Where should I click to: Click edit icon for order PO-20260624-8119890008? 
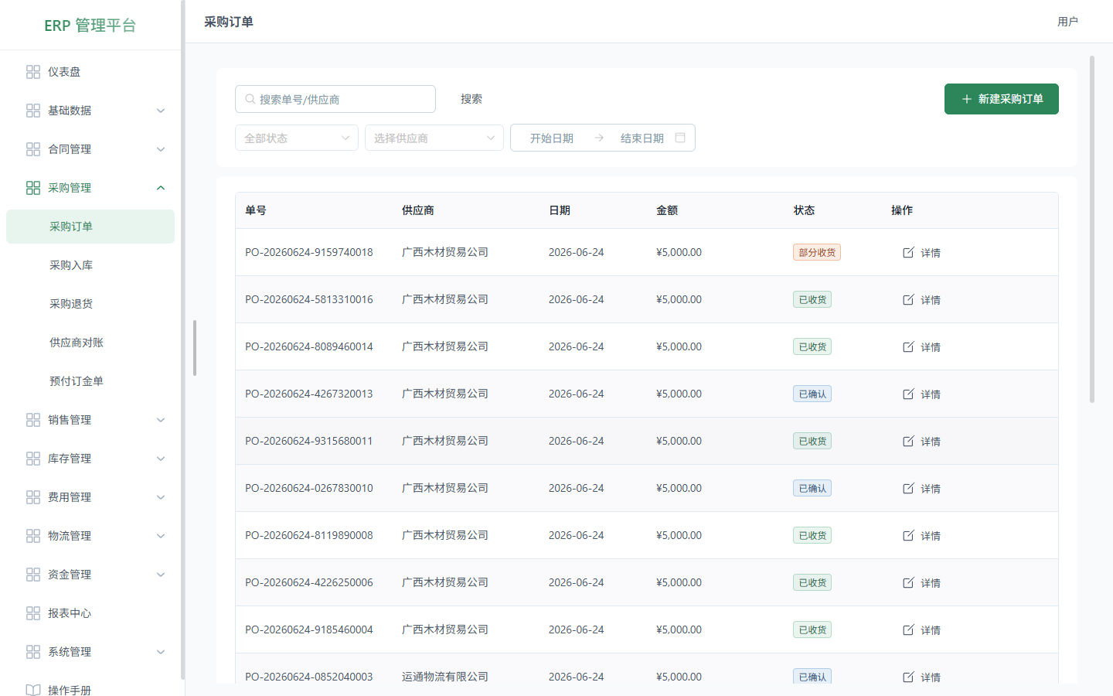coord(909,535)
